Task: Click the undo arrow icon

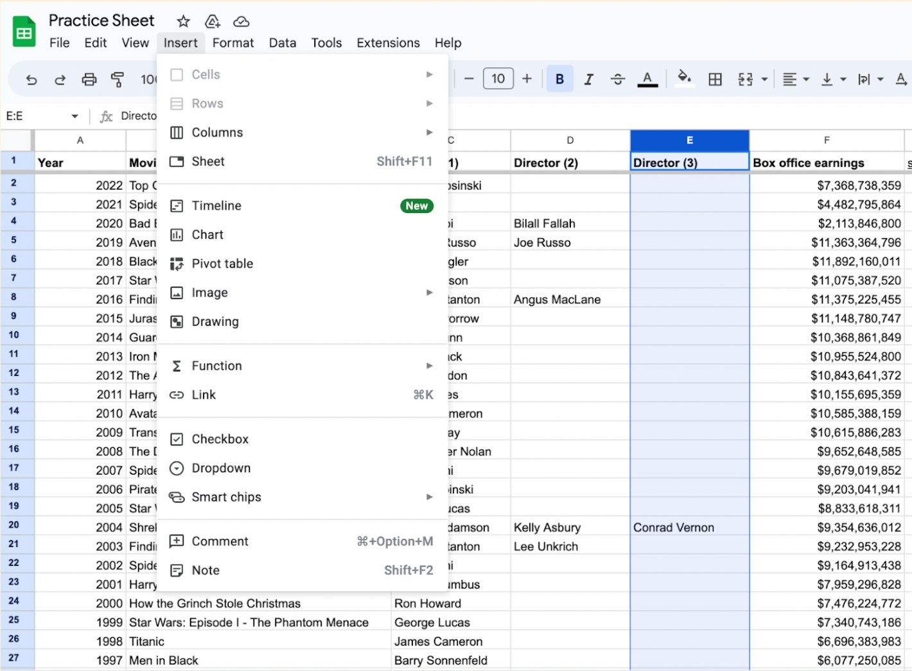Action: (x=31, y=80)
